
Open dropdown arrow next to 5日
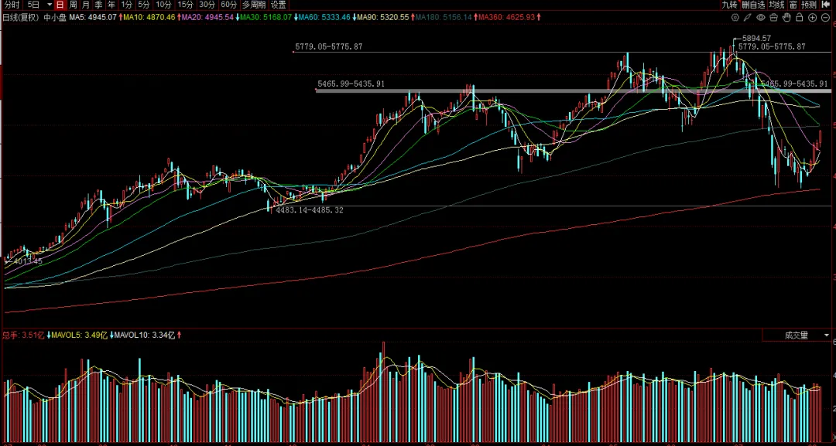(x=49, y=5)
